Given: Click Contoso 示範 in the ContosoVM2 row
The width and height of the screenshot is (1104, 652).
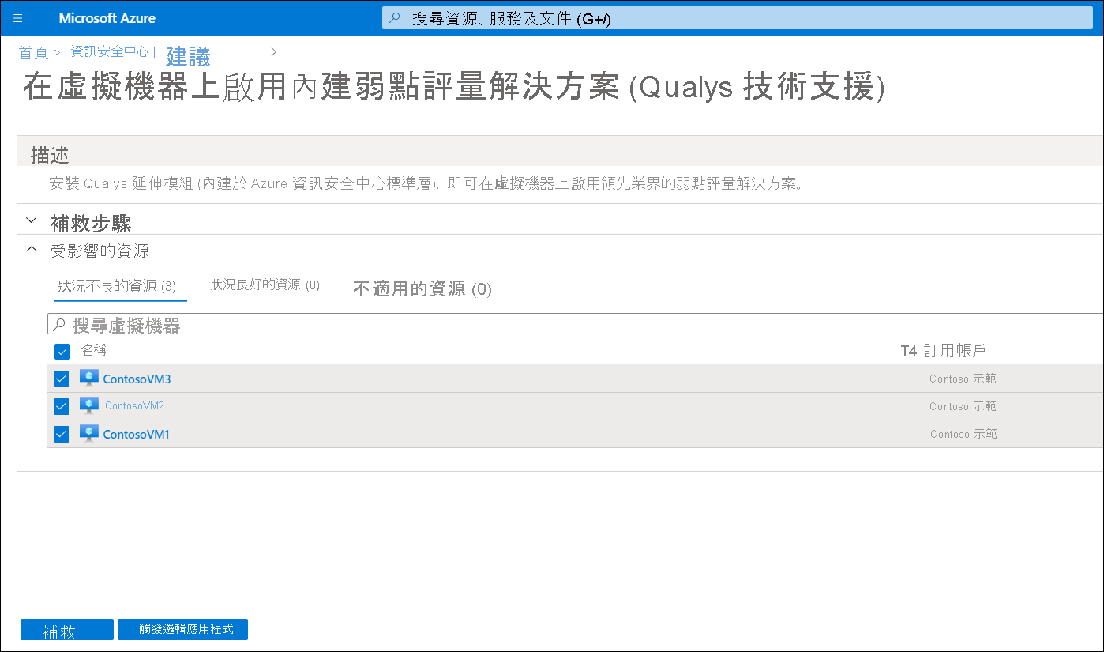Looking at the screenshot, I should tap(963, 406).
